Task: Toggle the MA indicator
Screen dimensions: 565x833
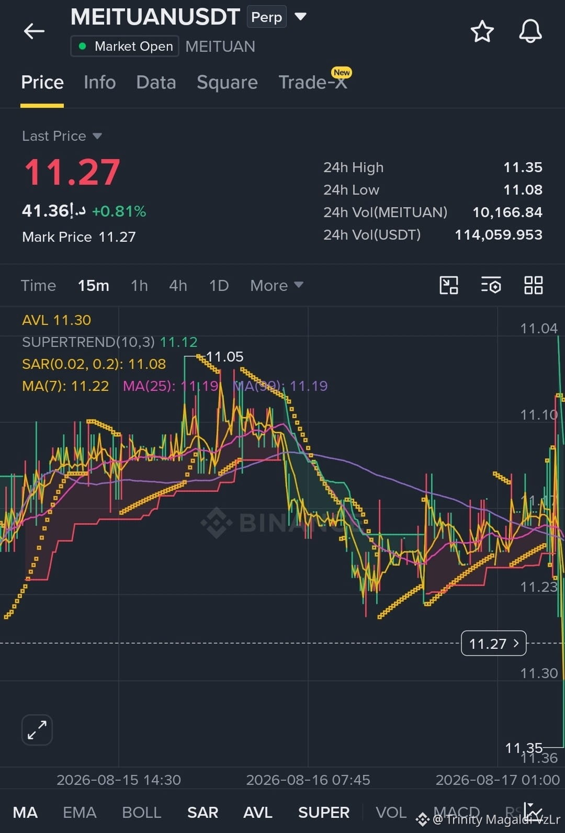Action: point(25,813)
